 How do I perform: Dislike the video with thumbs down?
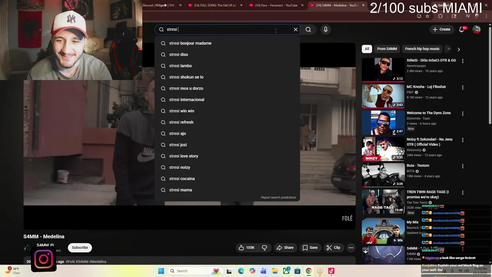(264, 248)
